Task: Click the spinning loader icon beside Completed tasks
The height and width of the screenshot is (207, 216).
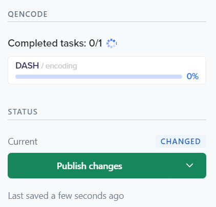Action: tap(112, 43)
